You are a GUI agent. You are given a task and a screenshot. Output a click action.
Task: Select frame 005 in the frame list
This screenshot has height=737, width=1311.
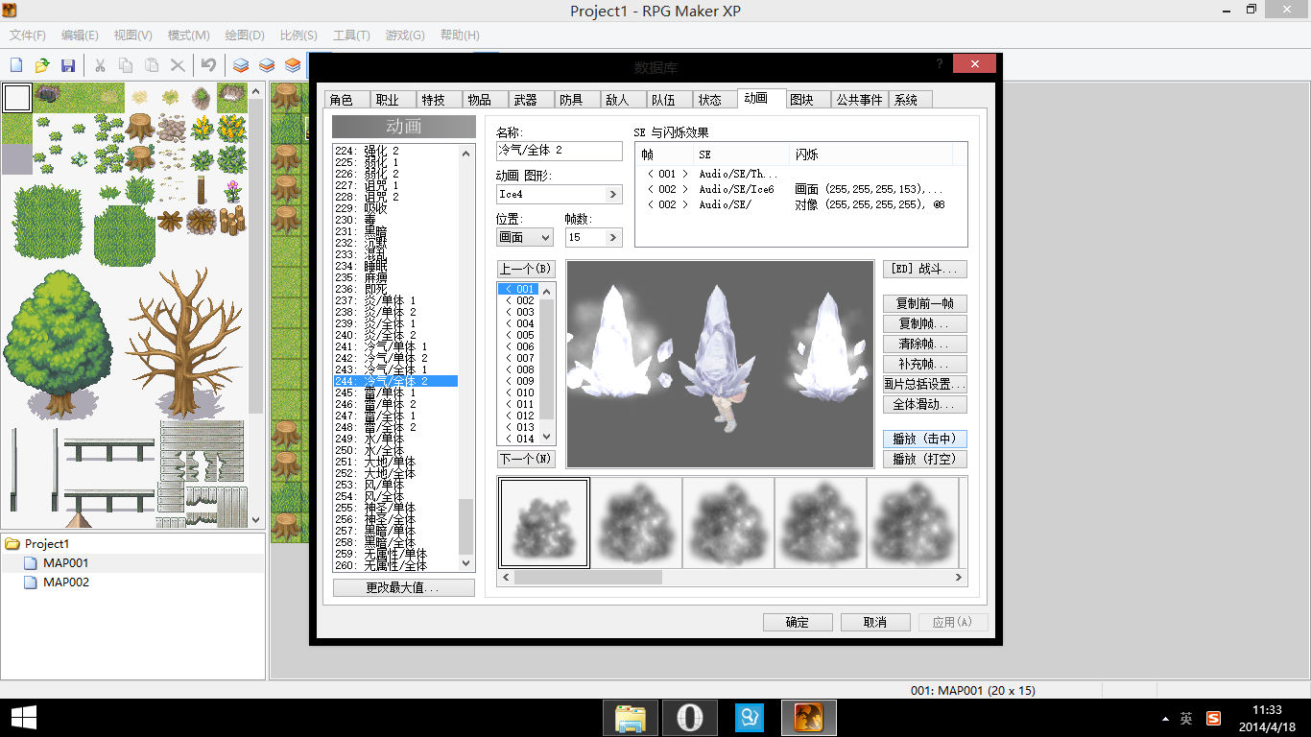[x=519, y=335]
